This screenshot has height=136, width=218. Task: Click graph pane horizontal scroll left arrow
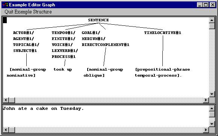click(x=6, y=100)
